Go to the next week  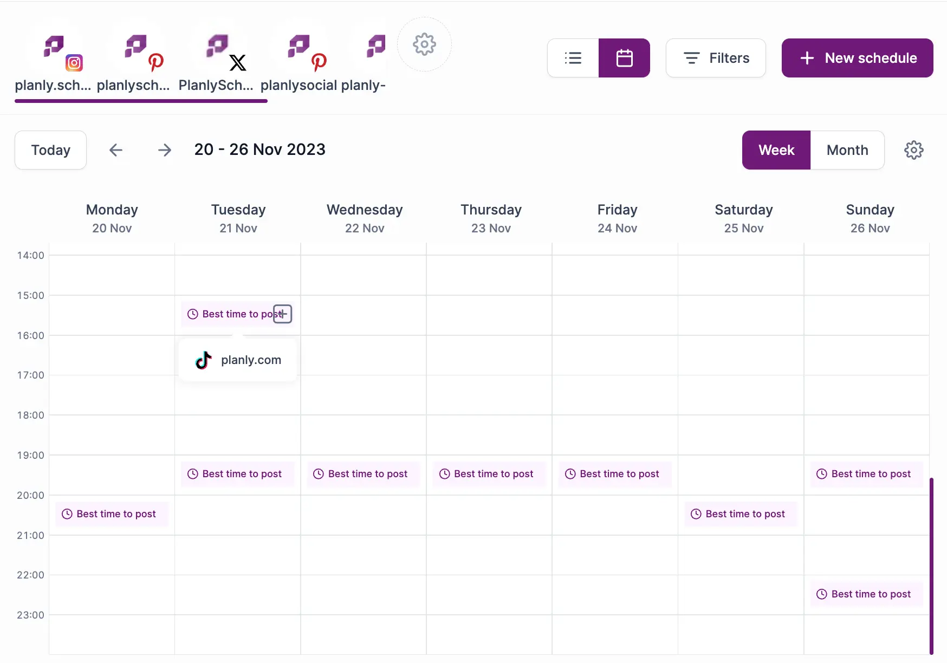click(x=165, y=150)
